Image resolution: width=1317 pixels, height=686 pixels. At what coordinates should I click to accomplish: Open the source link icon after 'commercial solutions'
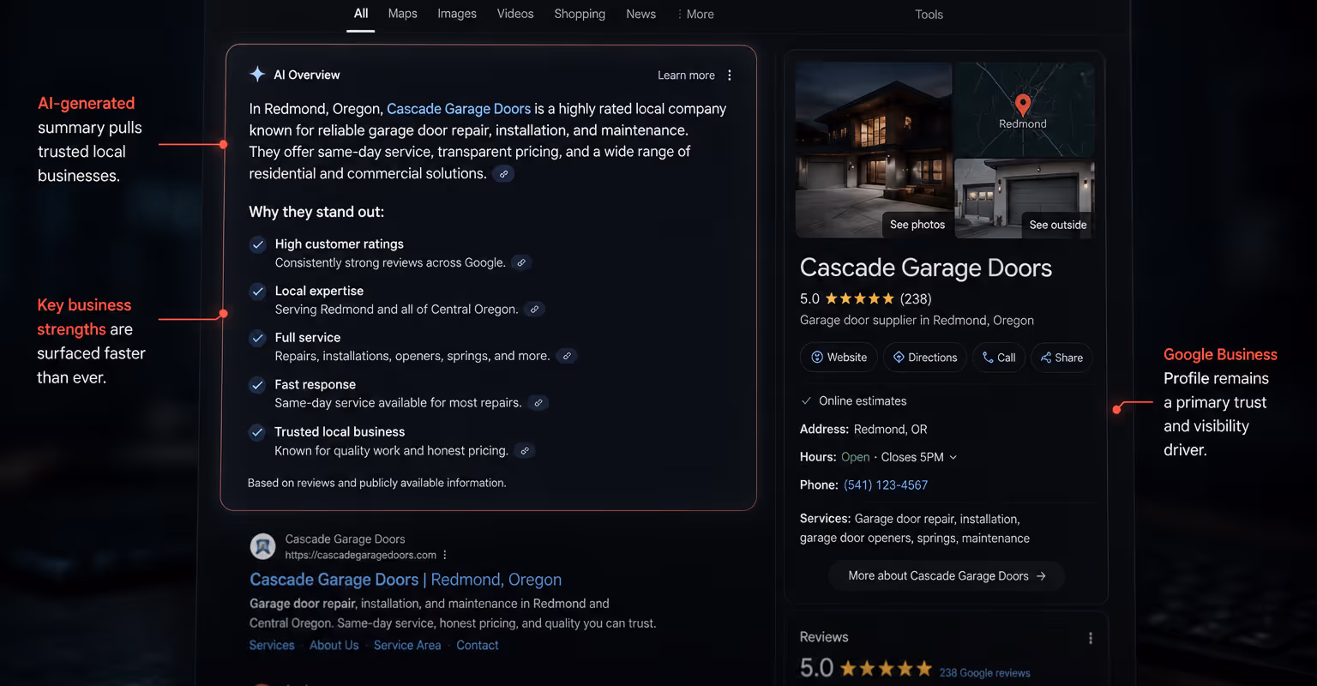[504, 174]
